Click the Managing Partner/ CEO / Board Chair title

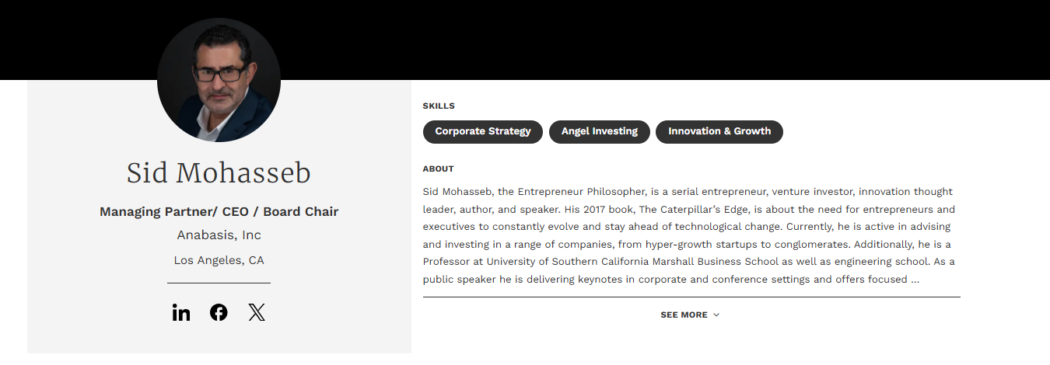coord(219,211)
